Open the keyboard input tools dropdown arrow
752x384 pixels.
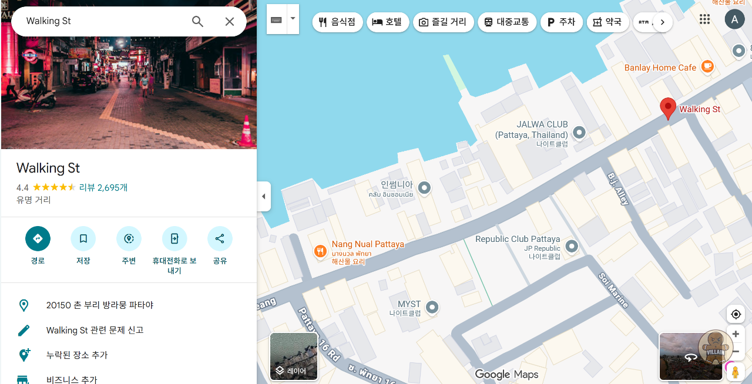293,19
